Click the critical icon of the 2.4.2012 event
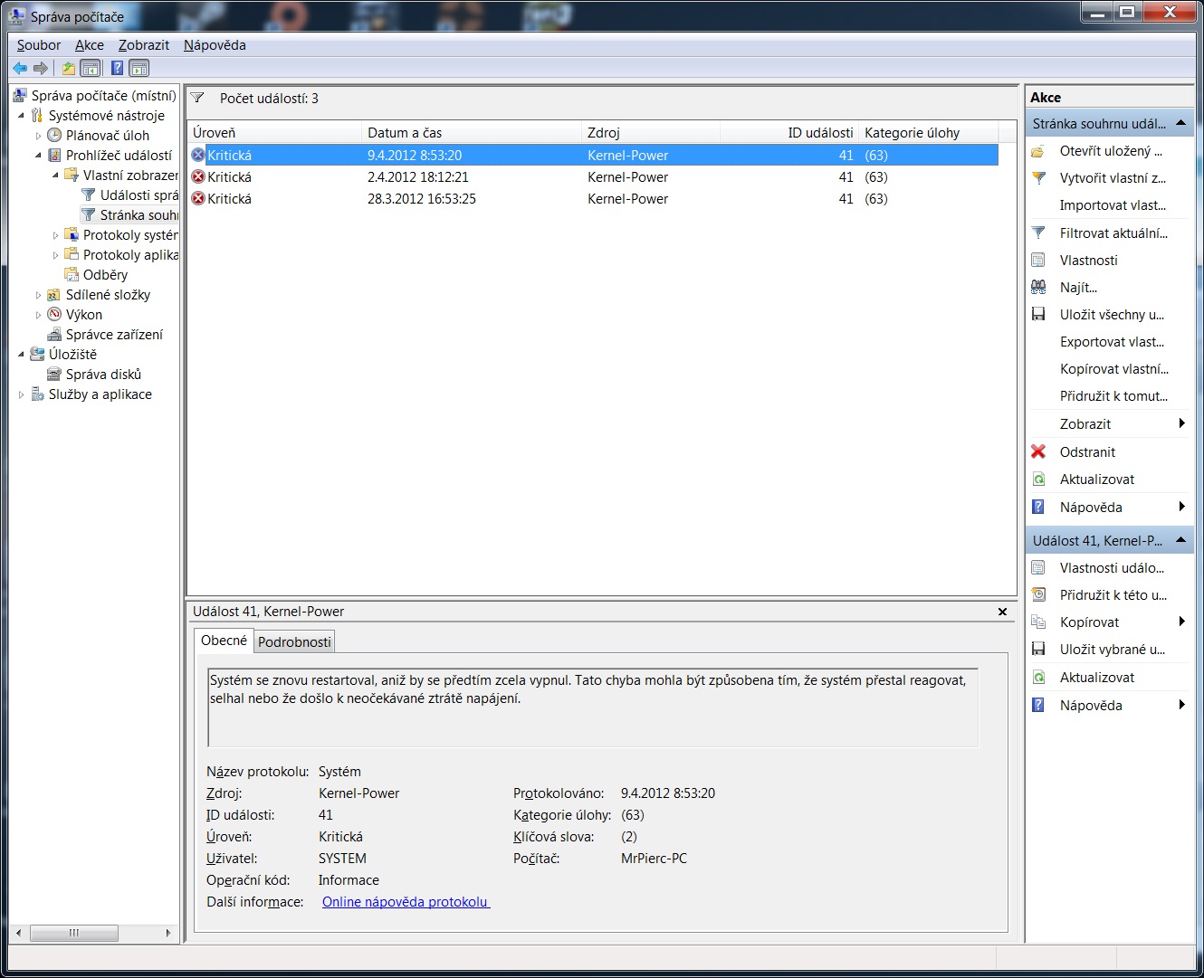Viewport: 1204px width, 978px height. [198, 177]
